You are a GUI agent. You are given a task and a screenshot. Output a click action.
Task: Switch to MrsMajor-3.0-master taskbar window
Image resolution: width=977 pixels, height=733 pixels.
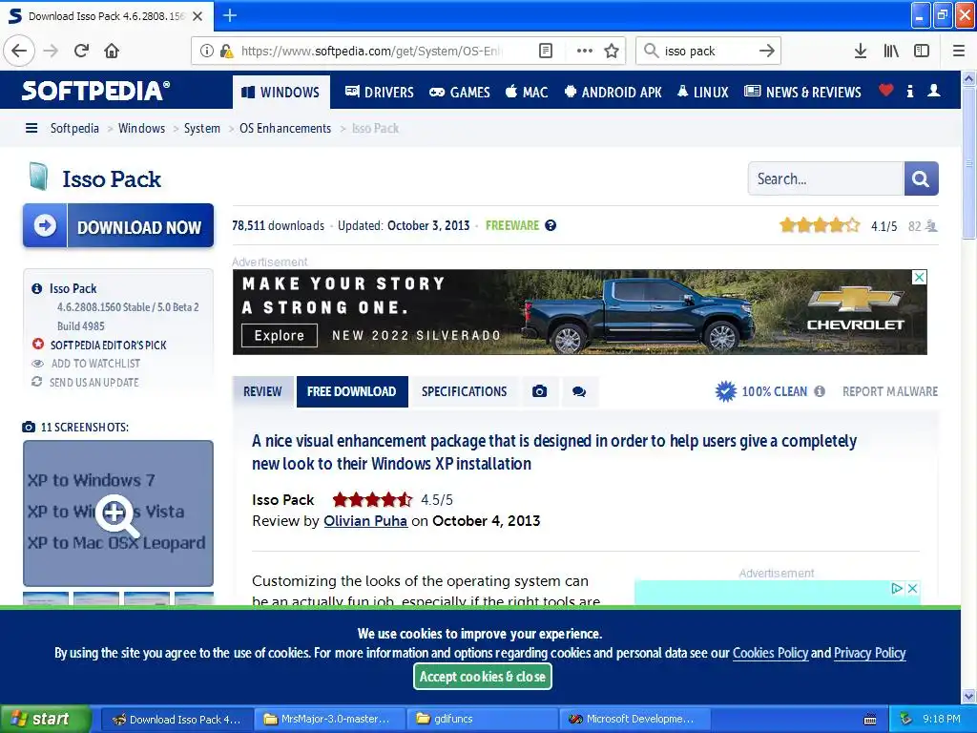(329, 719)
